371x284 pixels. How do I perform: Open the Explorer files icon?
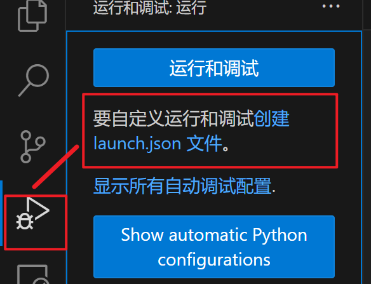point(32,16)
